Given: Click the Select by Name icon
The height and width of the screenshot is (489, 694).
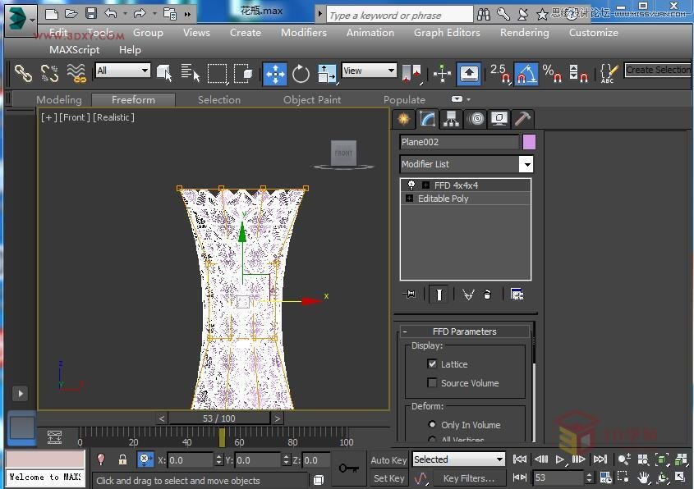Looking at the screenshot, I should pyautogui.click(x=191, y=74).
